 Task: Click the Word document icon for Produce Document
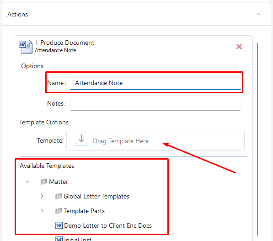(26, 47)
